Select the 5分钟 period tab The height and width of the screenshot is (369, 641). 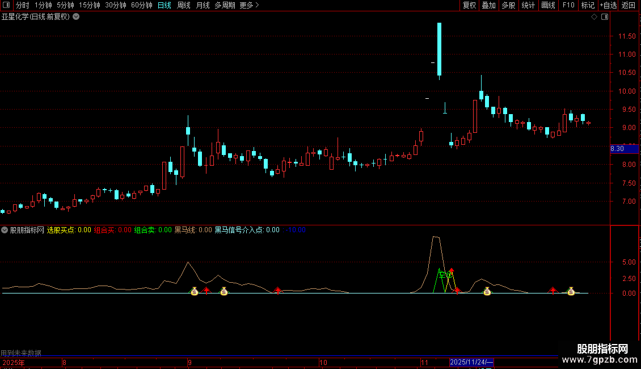pyautogui.click(x=65, y=5)
